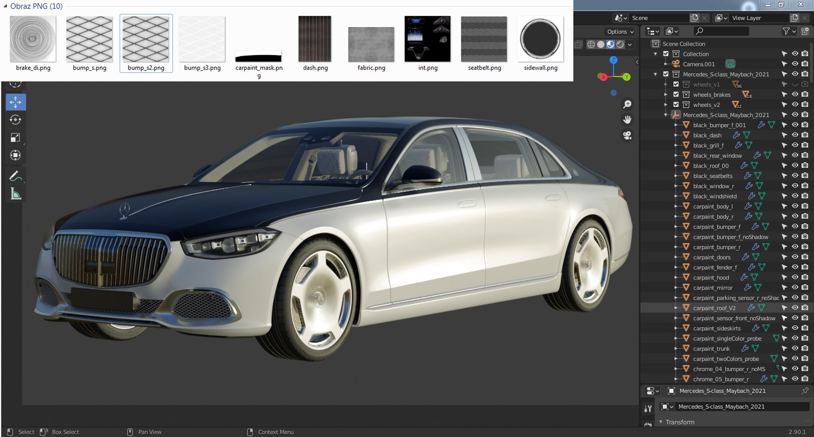Viewport: 814px width, 437px height.
Task: Select the Rotate tool
Action: coord(16,120)
